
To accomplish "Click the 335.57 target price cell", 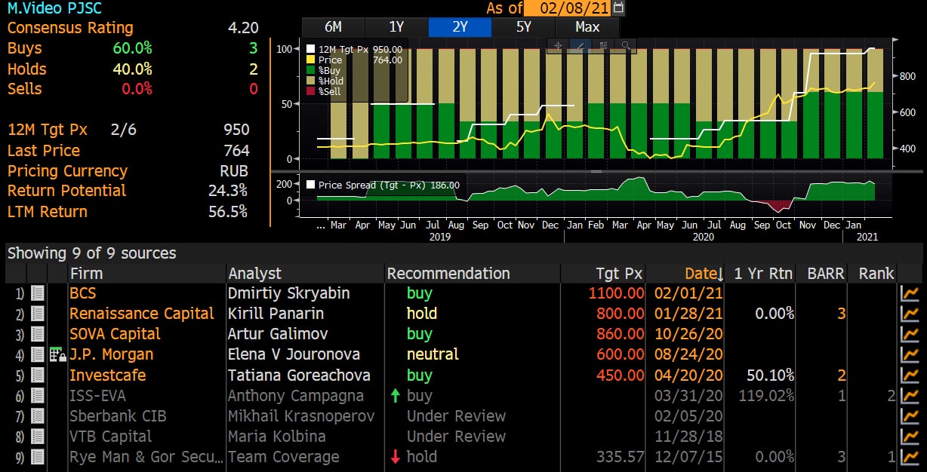I will click(x=619, y=457).
